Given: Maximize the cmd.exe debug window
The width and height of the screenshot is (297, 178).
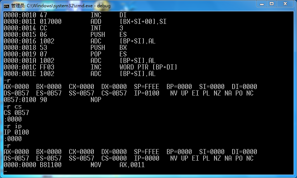Looking at the screenshot, I should [272, 4].
